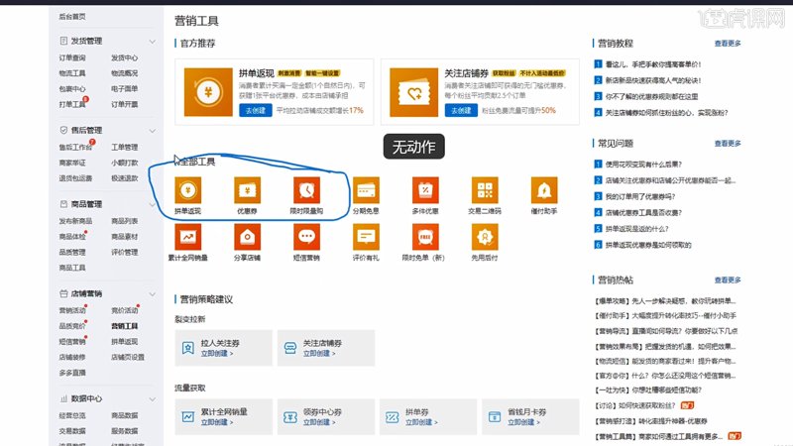
Task: Open the 限时限量购 alarm clock icon
Action: [306, 190]
